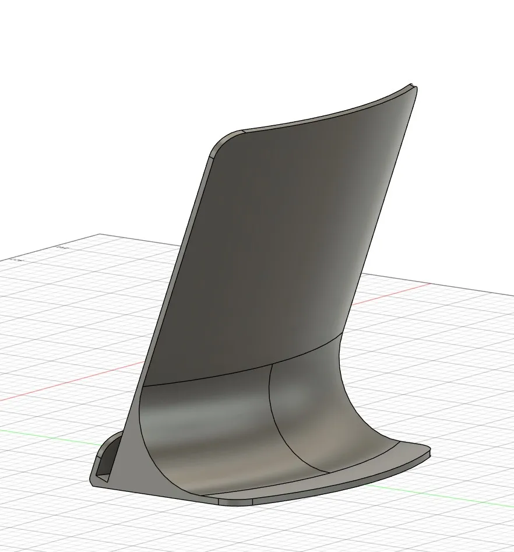Click the small slot opening near the base
The height and width of the screenshot is (552, 514).
click(x=105, y=463)
